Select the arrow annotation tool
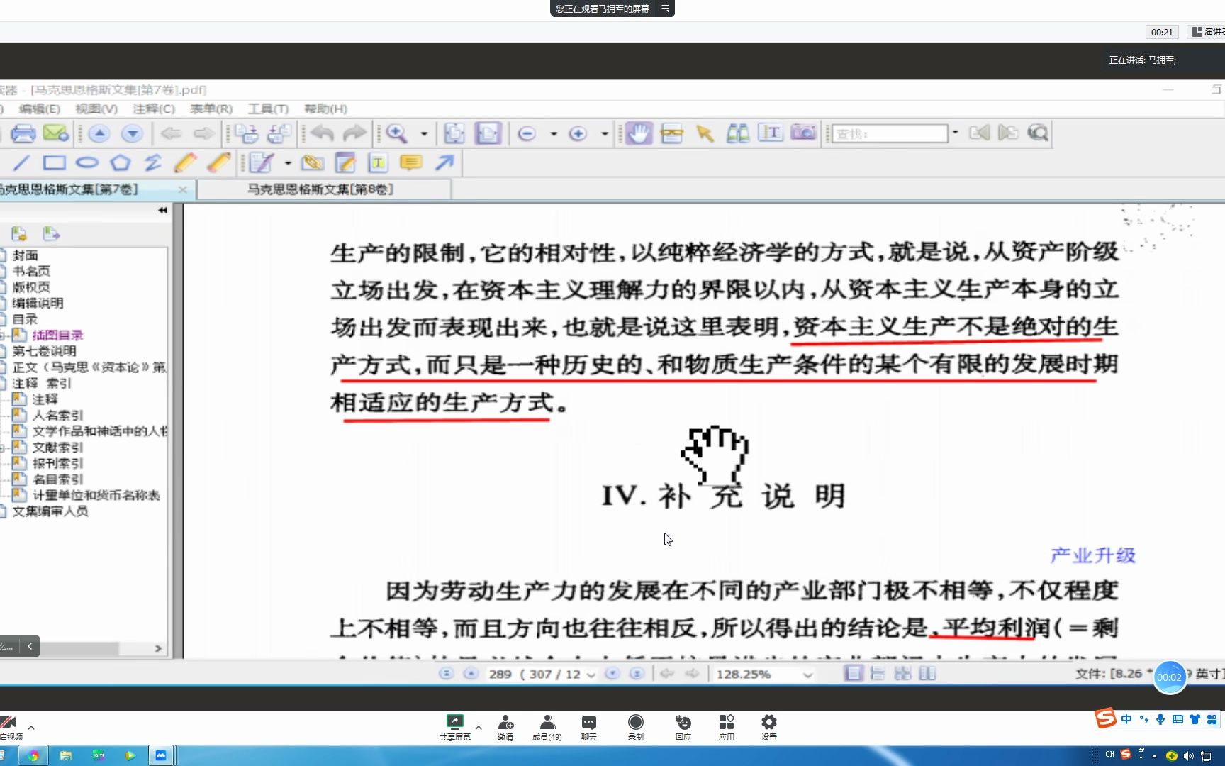The width and height of the screenshot is (1225, 766). click(444, 163)
